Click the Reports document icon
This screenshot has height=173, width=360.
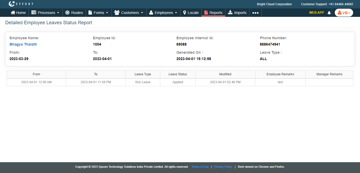point(206,13)
